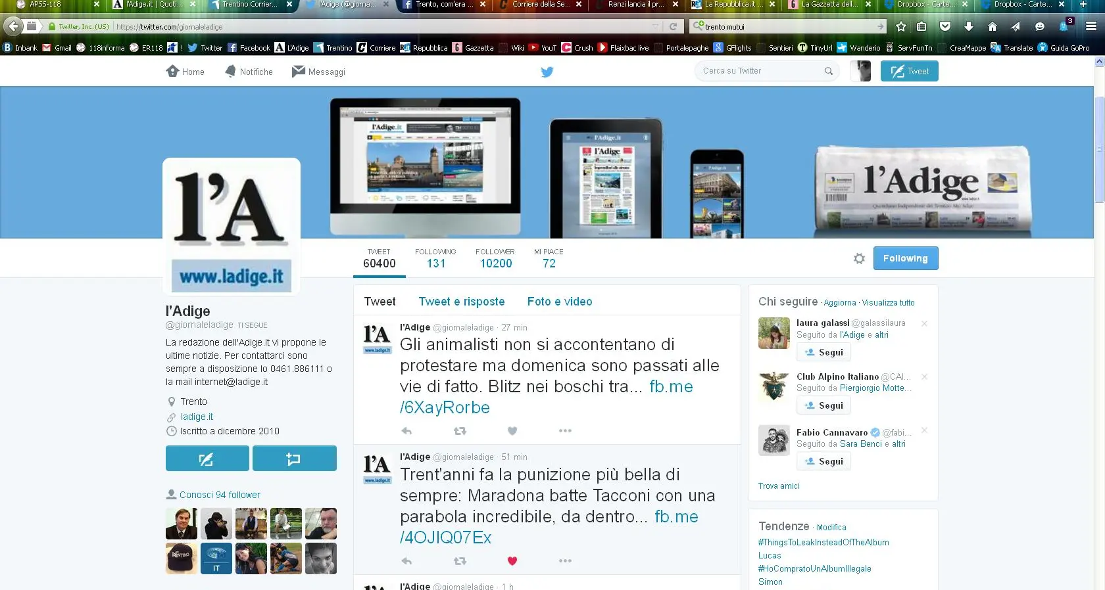The width and height of the screenshot is (1105, 590).
Task: Like the animalisti tweet
Action: pyautogui.click(x=512, y=431)
